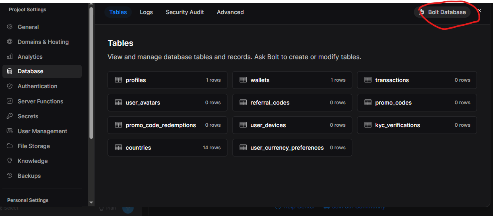The width and height of the screenshot is (493, 216).
Task: Click the Analytics bar chart icon
Action: click(10, 57)
